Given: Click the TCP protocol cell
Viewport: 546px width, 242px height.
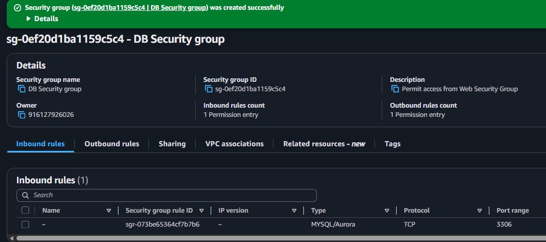Looking at the screenshot, I should point(410,224).
